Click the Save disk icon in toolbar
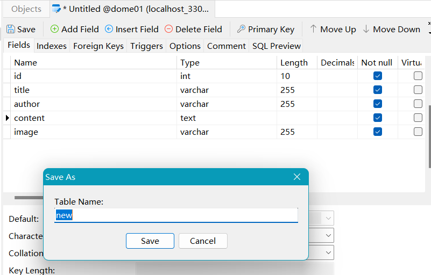The width and height of the screenshot is (431, 275). point(11,29)
